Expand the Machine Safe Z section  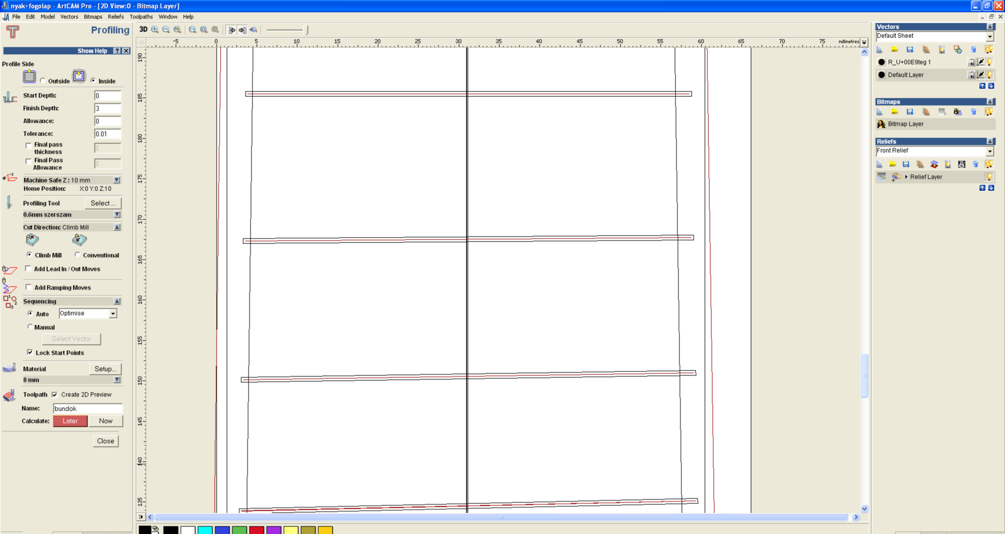tap(117, 180)
